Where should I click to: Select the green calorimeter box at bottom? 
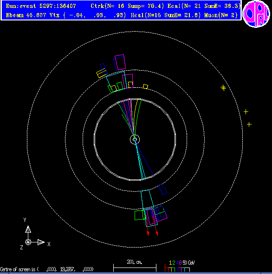point(140,215)
